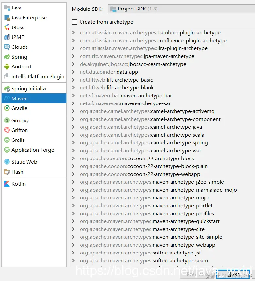Click the Spring leaf icon
This screenshot has width=255, height=281.
(7, 57)
